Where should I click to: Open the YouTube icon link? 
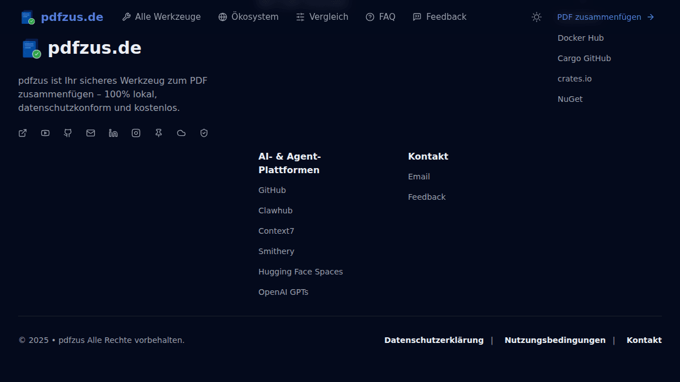[45, 133]
